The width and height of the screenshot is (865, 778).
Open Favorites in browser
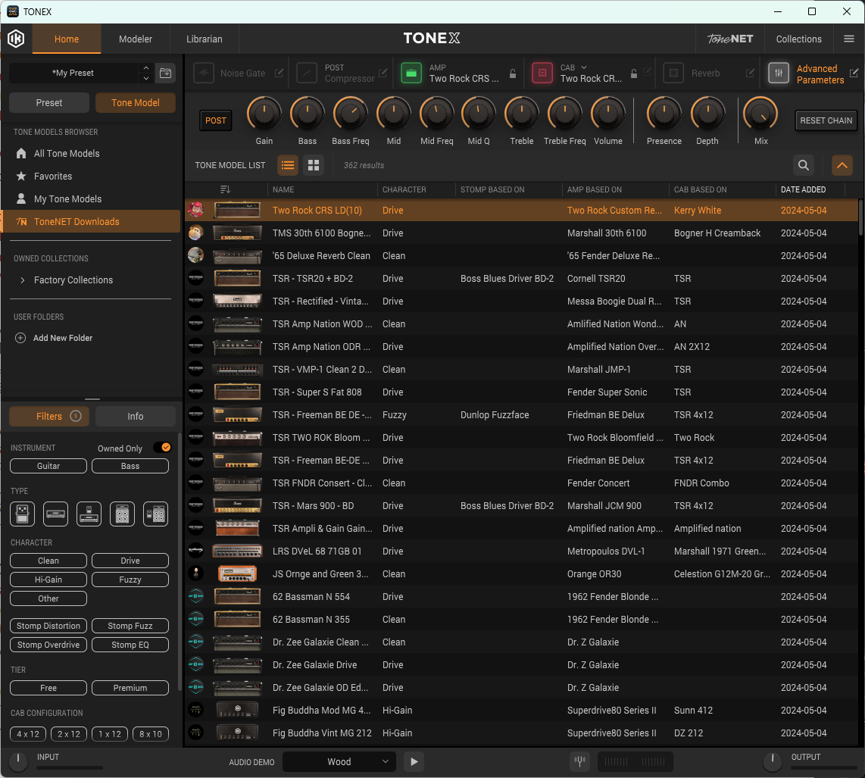coord(53,176)
